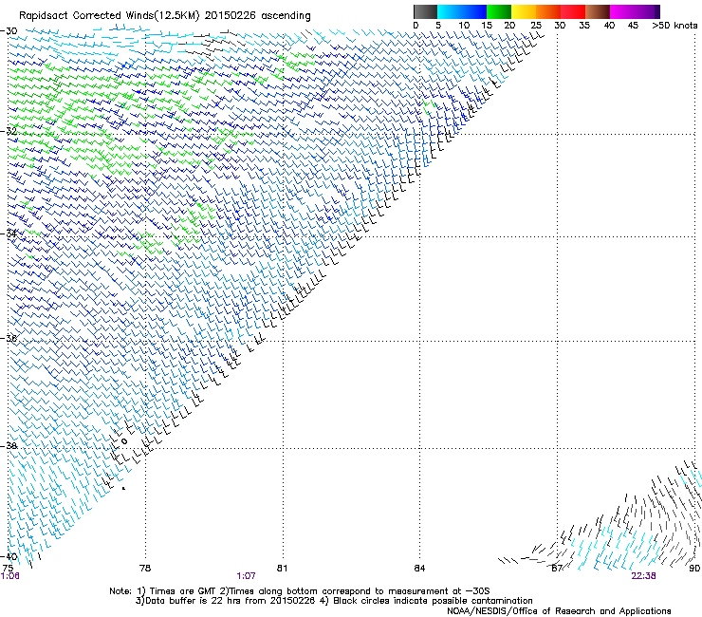The height and width of the screenshot is (617, 702).
Task: Click the '-34' latitude label
Action: [x=9, y=233]
